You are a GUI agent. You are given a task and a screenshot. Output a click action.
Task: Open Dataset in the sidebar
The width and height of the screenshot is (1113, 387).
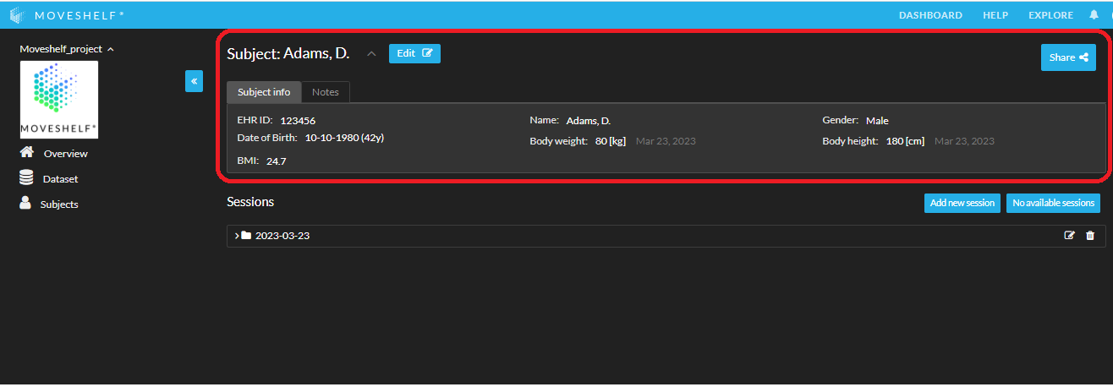(60, 179)
